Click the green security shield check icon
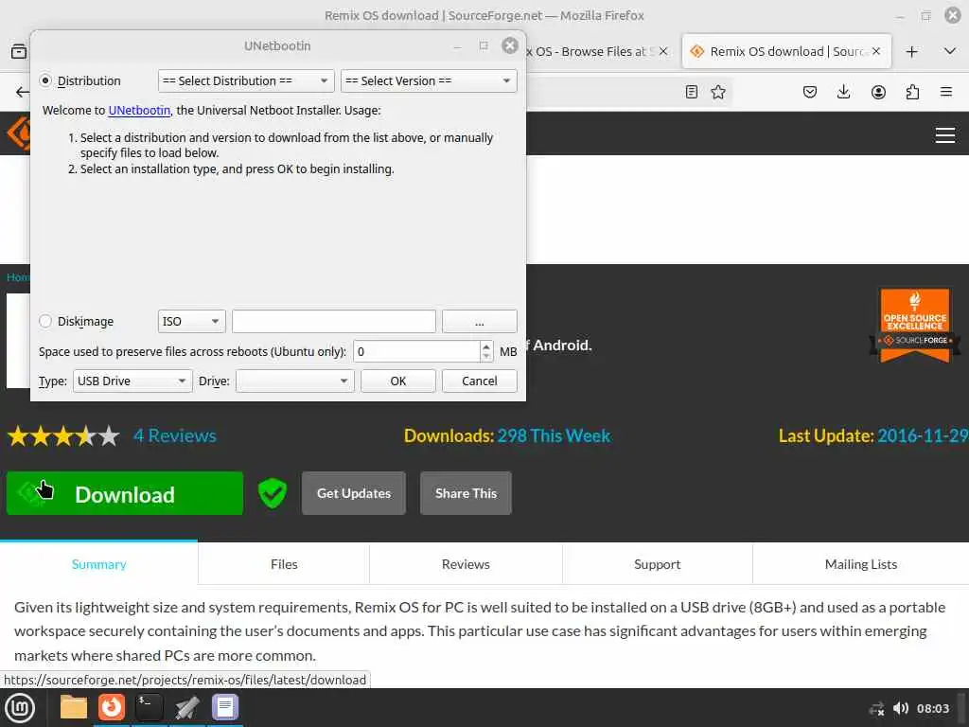Screen dimensions: 969x727 [272, 492]
